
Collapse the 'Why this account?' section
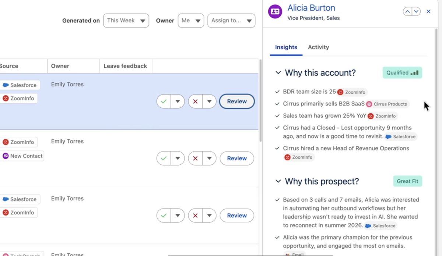tap(278, 73)
